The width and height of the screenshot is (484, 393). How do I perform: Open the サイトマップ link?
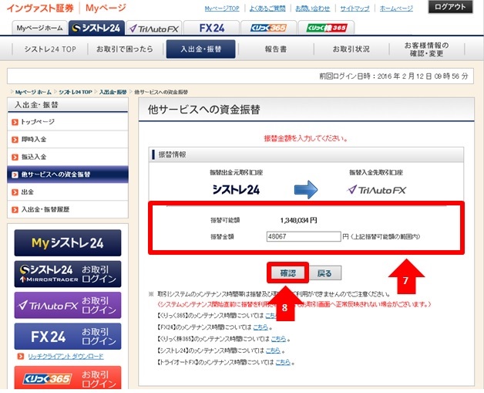pyautogui.click(x=355, y=8)
